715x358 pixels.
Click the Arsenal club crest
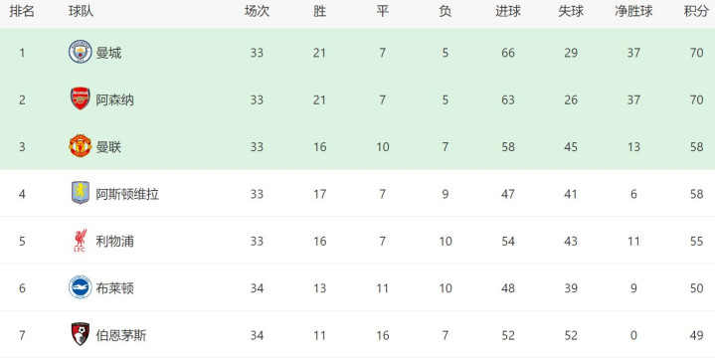[81, 98]
